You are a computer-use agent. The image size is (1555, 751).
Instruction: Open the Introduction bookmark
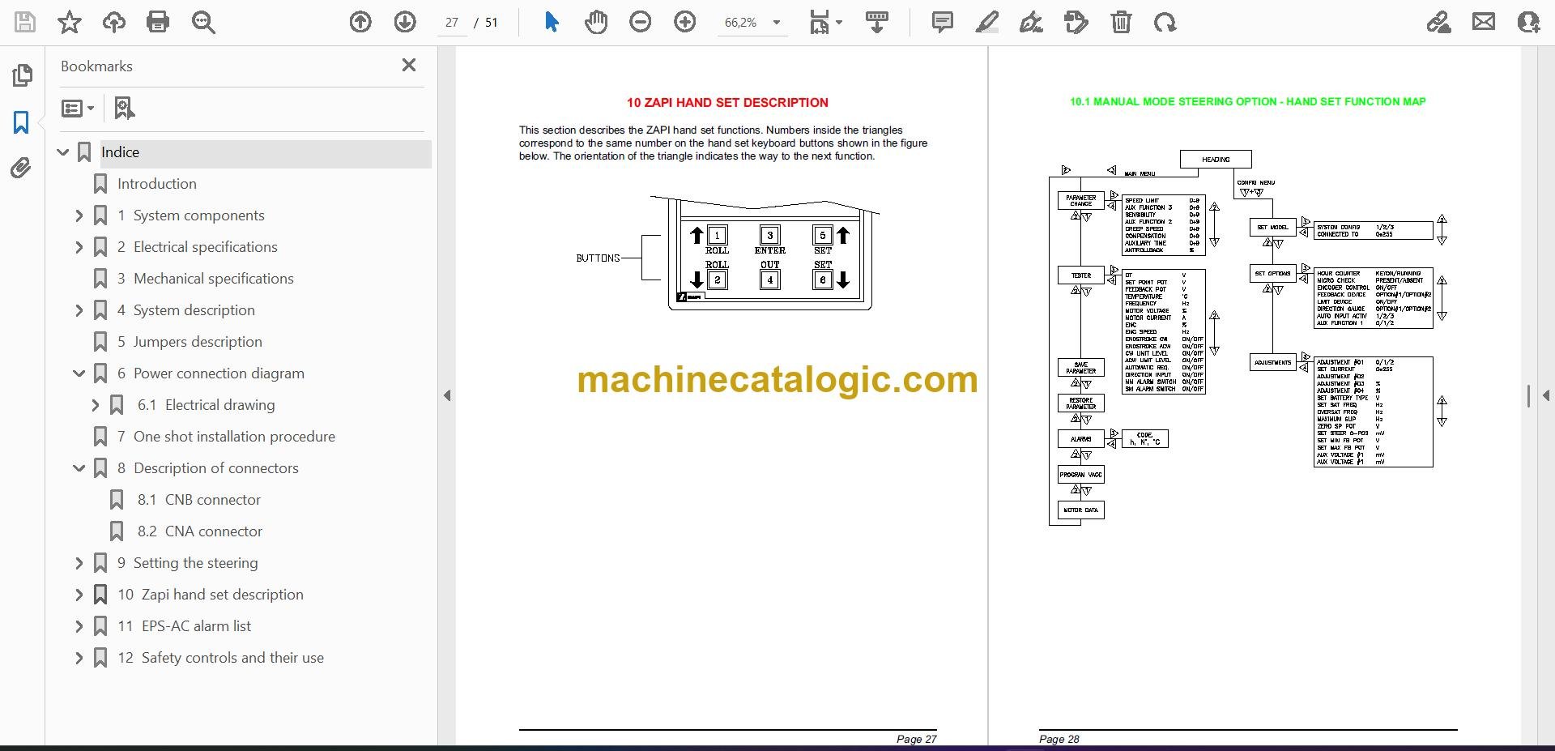157,184
